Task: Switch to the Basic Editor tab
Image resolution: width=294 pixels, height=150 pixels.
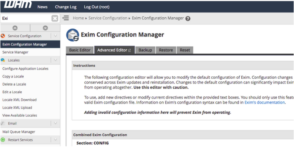Action: click(x=80, y=50)
